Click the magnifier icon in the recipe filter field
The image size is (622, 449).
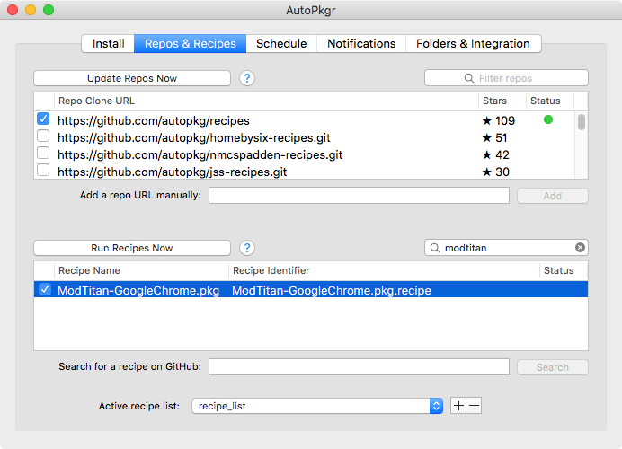point(435,248)
